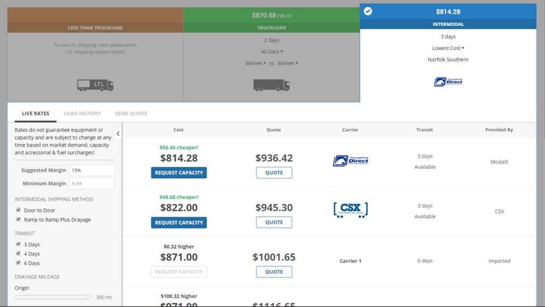This screenshot has width=545, height=307.
Task: Select the Intermodal $814.28 card header
Action: (448, 16)
